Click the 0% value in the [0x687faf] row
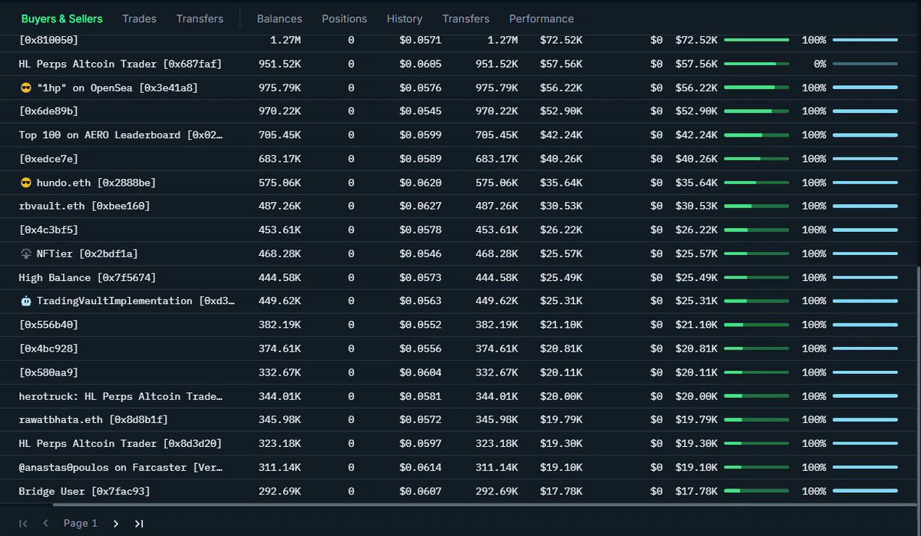The image size is (921, 536). point(820,65)
